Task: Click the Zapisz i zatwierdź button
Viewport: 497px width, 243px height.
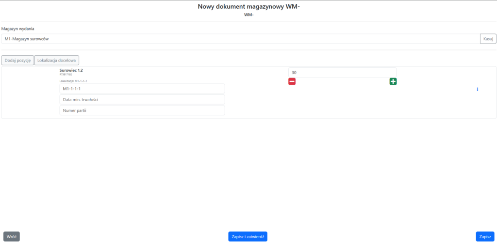Action: [x=248, y=236]
